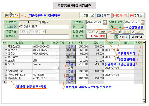Select the 접수 progress step
The height and width of the screenshot is (106, 149).
(115, 32)
